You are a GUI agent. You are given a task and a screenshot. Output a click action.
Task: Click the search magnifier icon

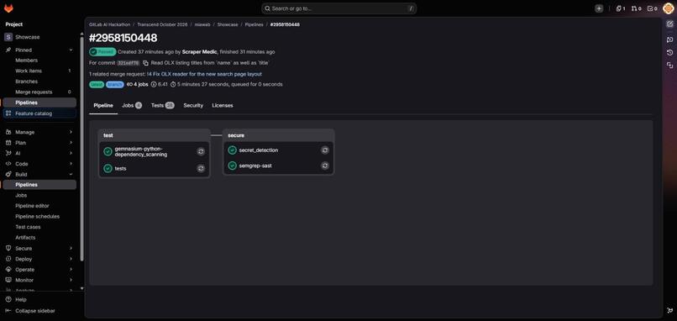(x=267, y=8)
